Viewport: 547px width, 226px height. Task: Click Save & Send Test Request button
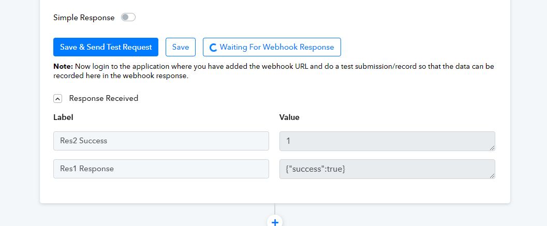coord(106,47)
